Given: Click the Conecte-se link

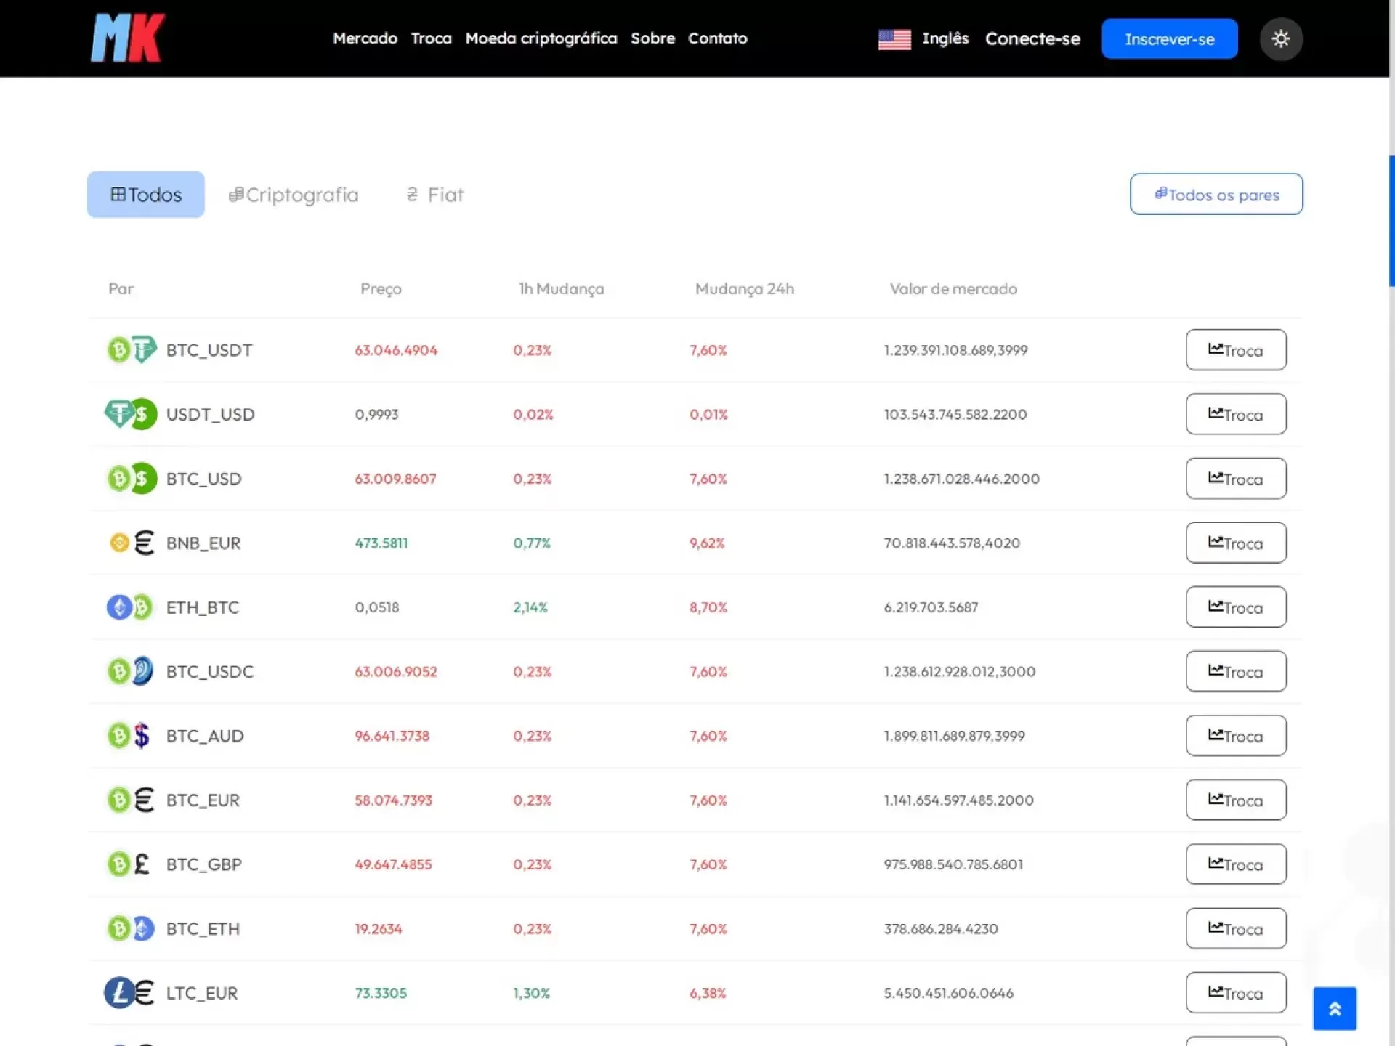Looking at the screenshot, I should coord(1032,39).
